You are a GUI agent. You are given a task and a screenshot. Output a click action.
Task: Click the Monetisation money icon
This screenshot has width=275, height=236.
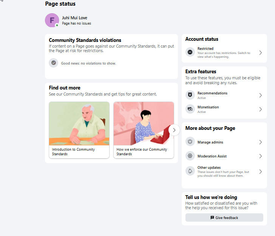pyautogui.click(x=190, y=109)
